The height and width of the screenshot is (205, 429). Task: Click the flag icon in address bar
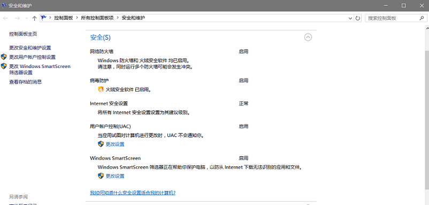(x=43, y=18)
